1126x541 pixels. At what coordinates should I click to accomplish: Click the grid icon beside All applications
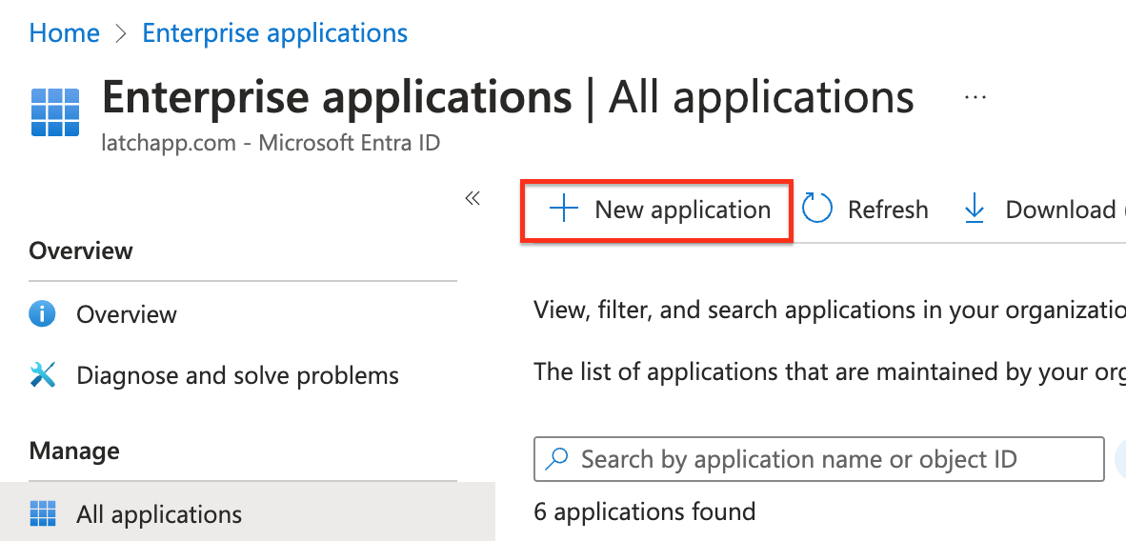[x=43, y=514]
